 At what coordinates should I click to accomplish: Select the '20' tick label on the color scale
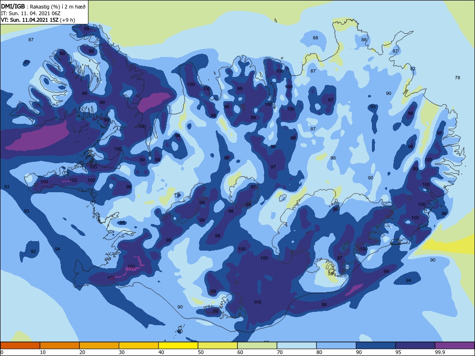pyautogui.click(x=82, y=352)
